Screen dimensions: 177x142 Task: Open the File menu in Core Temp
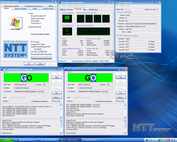coord(117,6)
